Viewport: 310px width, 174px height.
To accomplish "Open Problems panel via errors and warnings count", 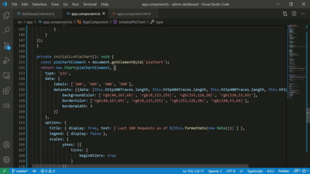I will [47, 171].
